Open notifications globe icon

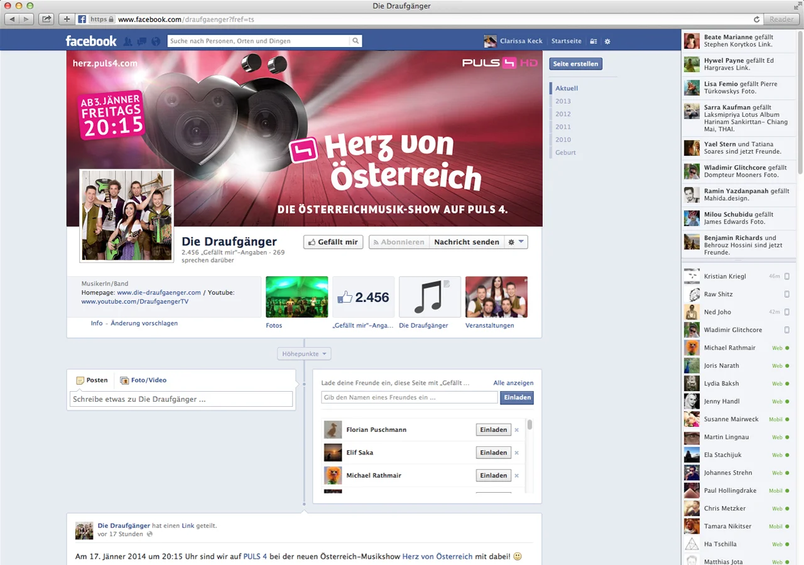(x=156, y=41)
